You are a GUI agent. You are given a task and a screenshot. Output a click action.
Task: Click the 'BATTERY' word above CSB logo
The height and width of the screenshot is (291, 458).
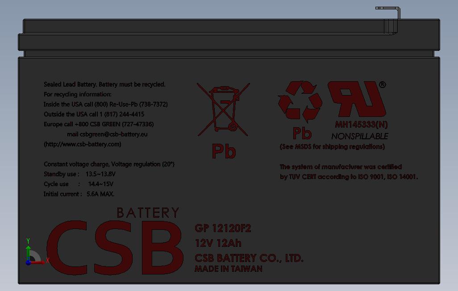(x=148, y=213)
